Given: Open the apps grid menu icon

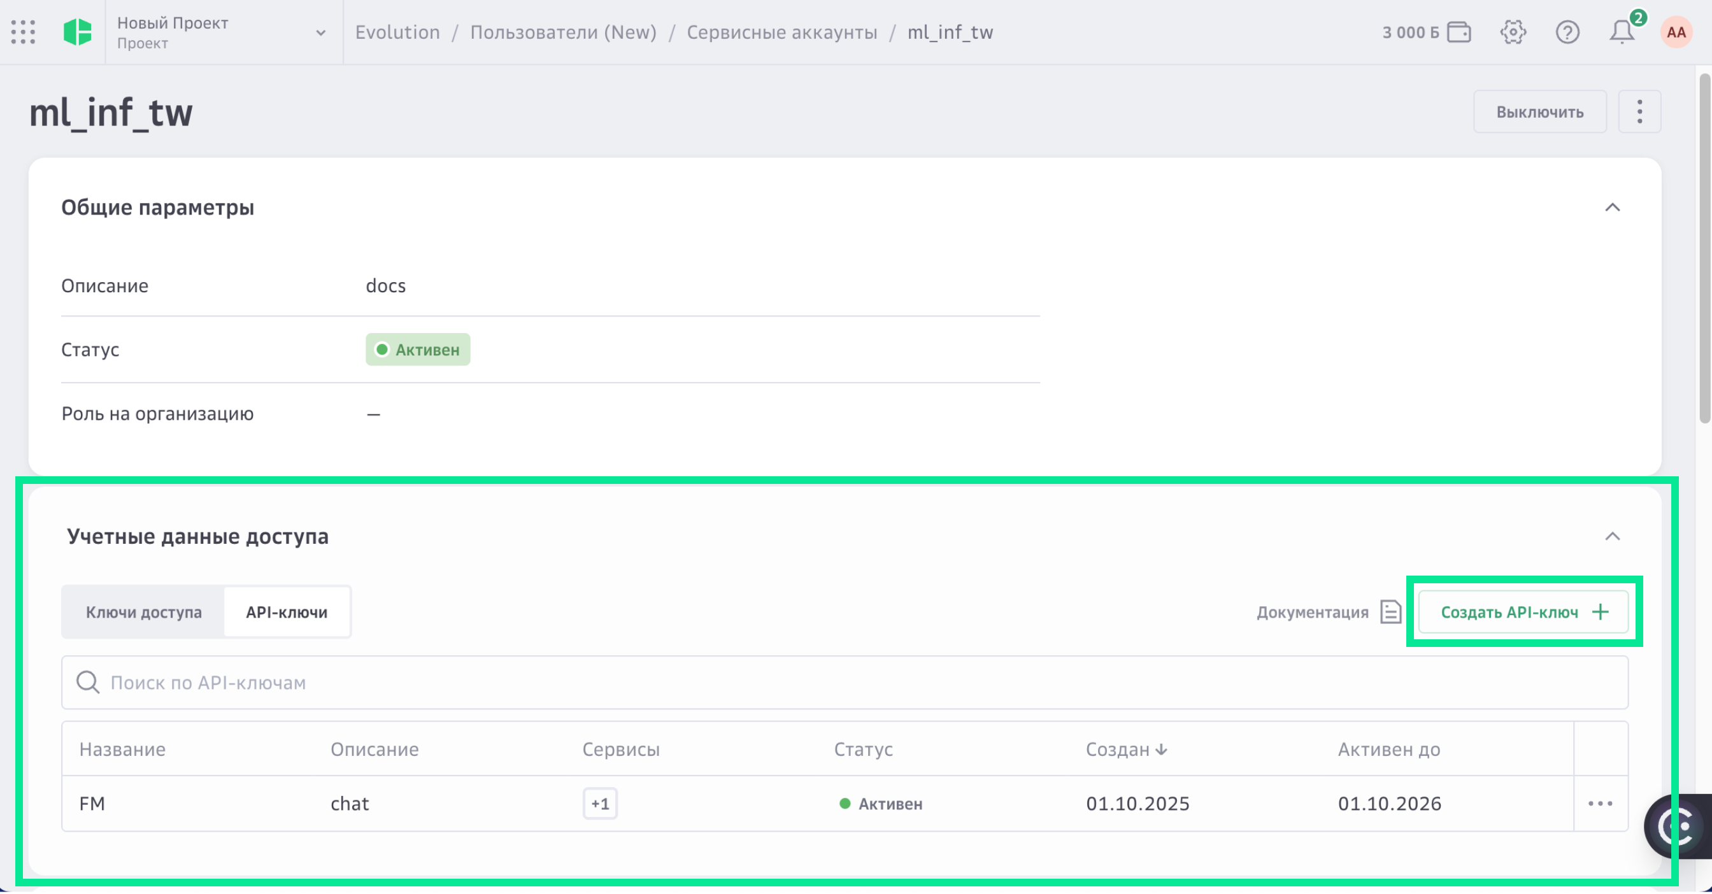Looking at the screenshot, I should pyautogui.click(x=24, y=32).
